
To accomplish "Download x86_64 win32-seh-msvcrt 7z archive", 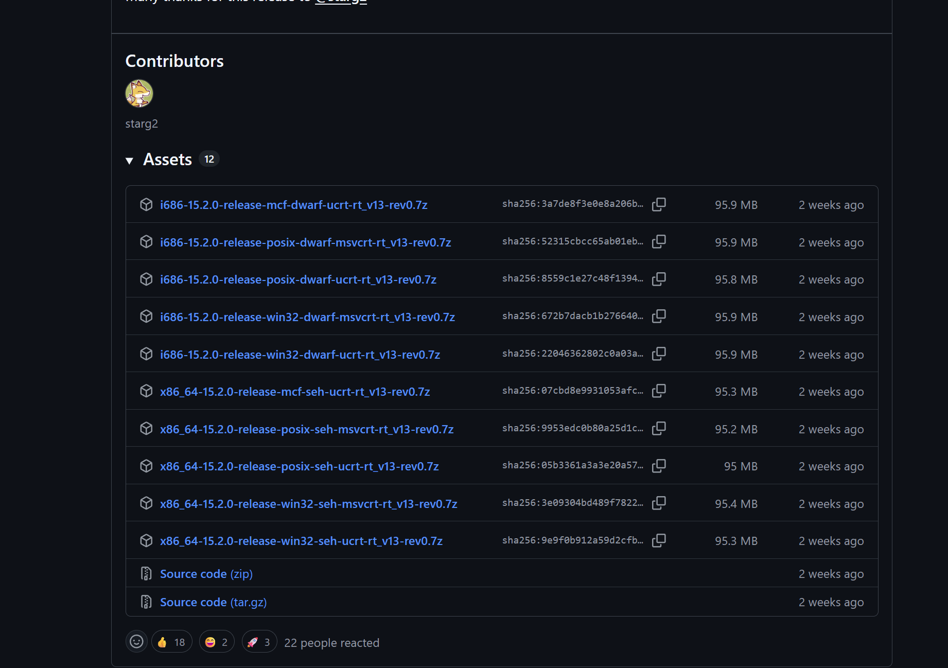I will [308, 504].
